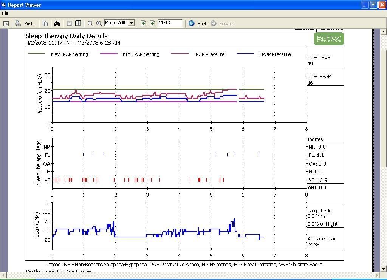Select single page view icon
The image size is (387, 280).
[70, 23]
